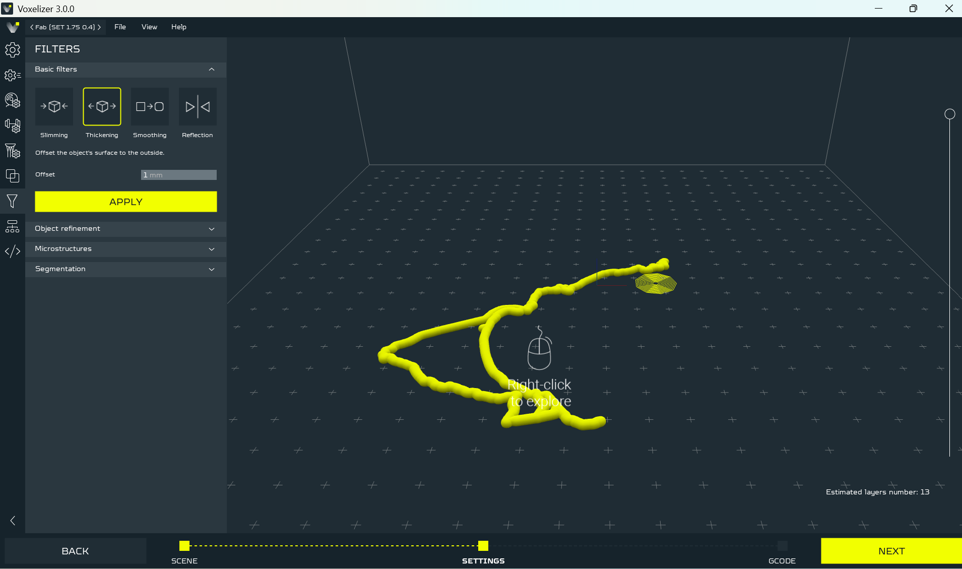Click the BACK button
This screenshot has height=569, width=962.
pyautogui.click(x=76, y=551)
